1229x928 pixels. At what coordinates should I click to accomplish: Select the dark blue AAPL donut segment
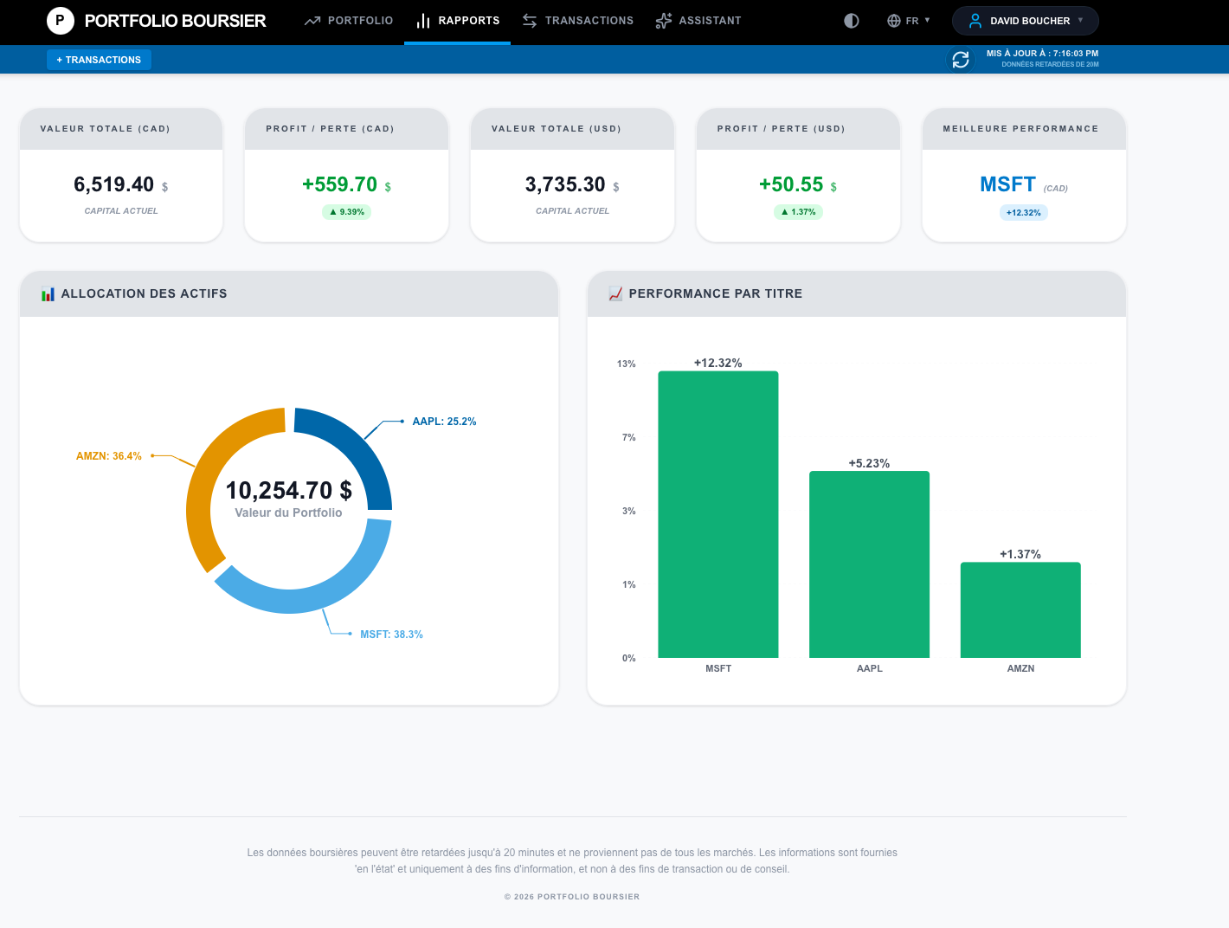[x=359, y=446]
